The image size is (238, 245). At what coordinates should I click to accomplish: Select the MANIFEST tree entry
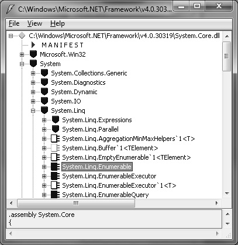coord(63,45)
